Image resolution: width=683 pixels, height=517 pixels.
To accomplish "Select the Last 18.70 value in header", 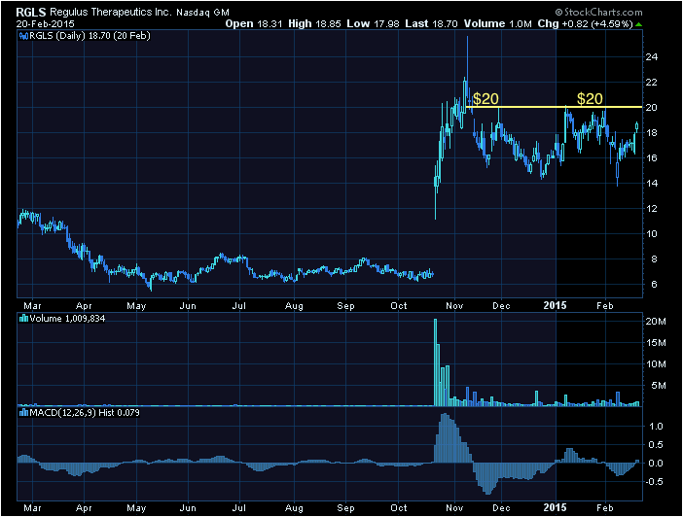I will pyautogui.click(x=431, y=24).
